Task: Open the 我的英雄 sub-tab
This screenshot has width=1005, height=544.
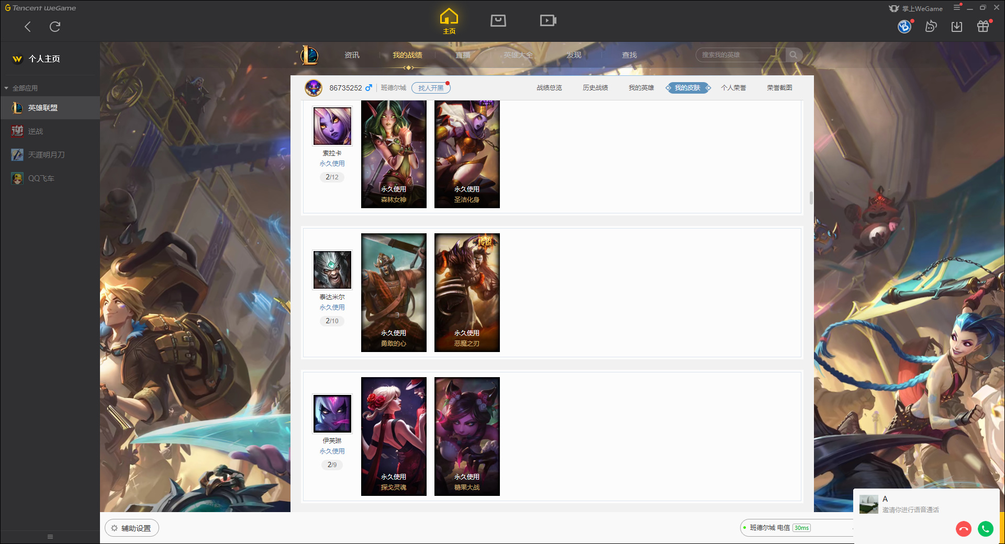Action: [641, 88]
